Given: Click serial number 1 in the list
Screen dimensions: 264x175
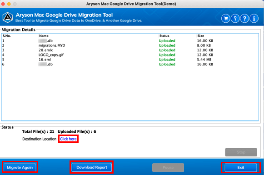Looking at the screenshot, I should [3, 41].
